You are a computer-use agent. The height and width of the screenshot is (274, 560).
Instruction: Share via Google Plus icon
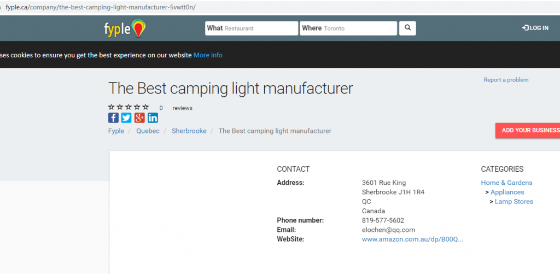139,118
